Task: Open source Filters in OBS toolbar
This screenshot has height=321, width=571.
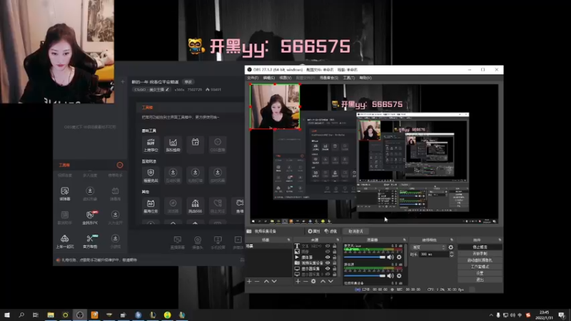Action: (330, 231)
